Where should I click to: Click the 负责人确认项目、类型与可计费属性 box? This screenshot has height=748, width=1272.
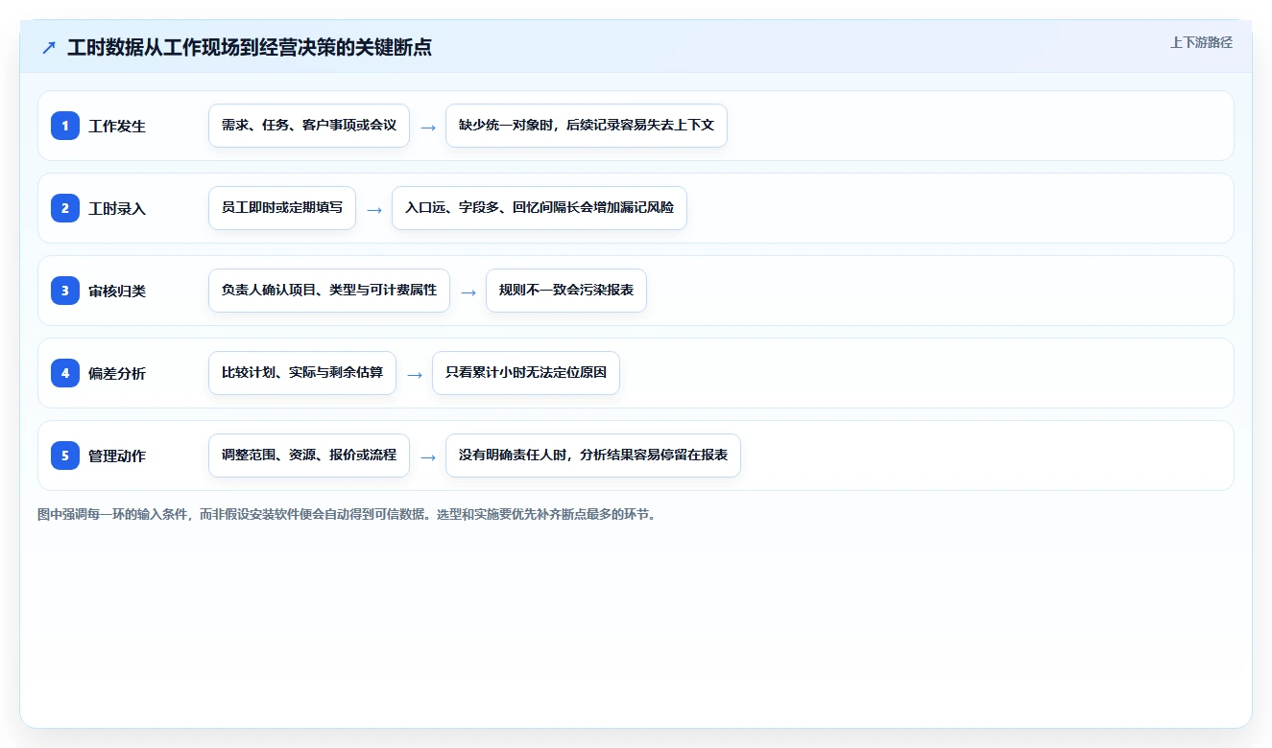point(329,291)
